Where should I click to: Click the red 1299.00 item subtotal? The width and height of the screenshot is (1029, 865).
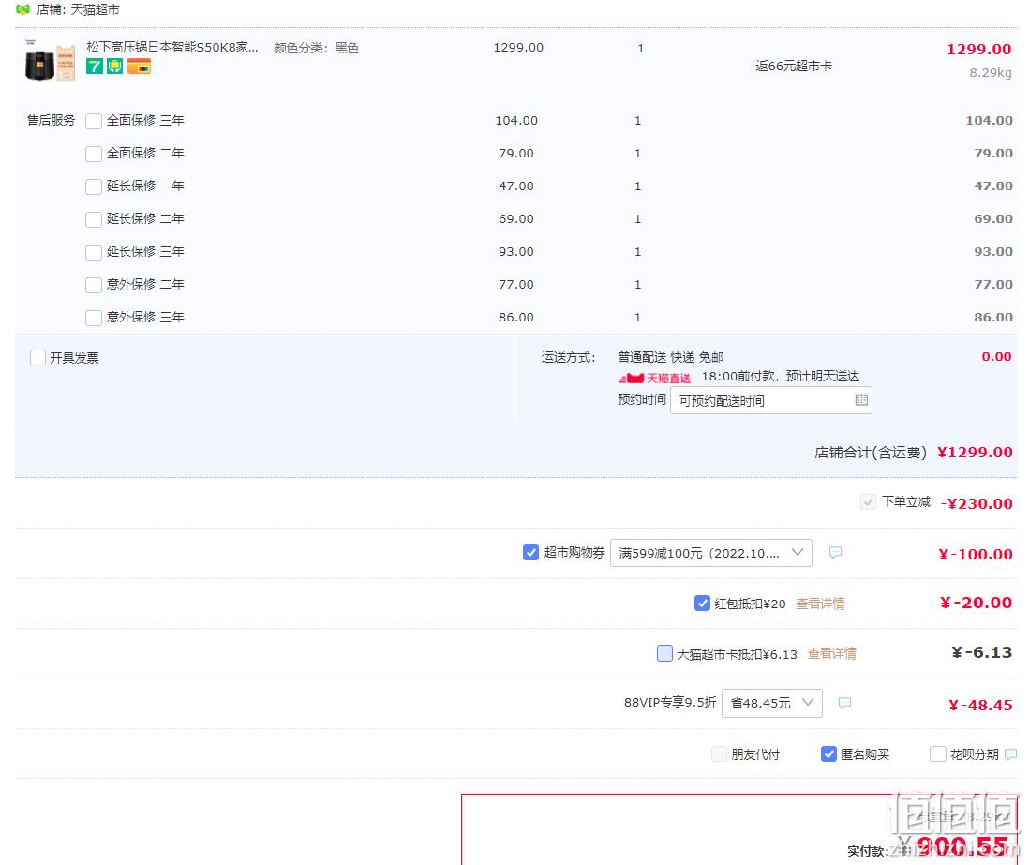(x=979, y=50)
